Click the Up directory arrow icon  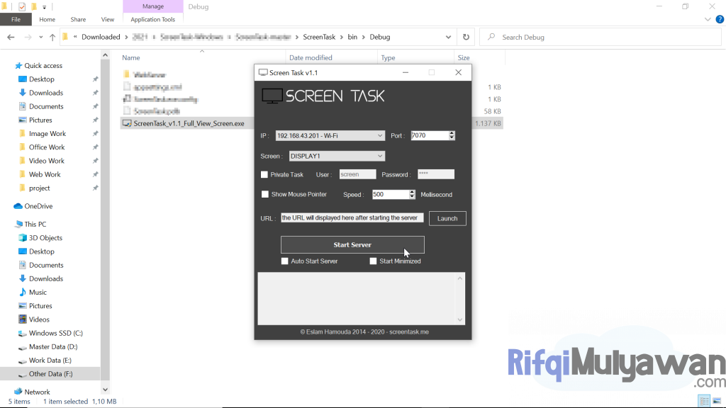(x=52, y=37)
